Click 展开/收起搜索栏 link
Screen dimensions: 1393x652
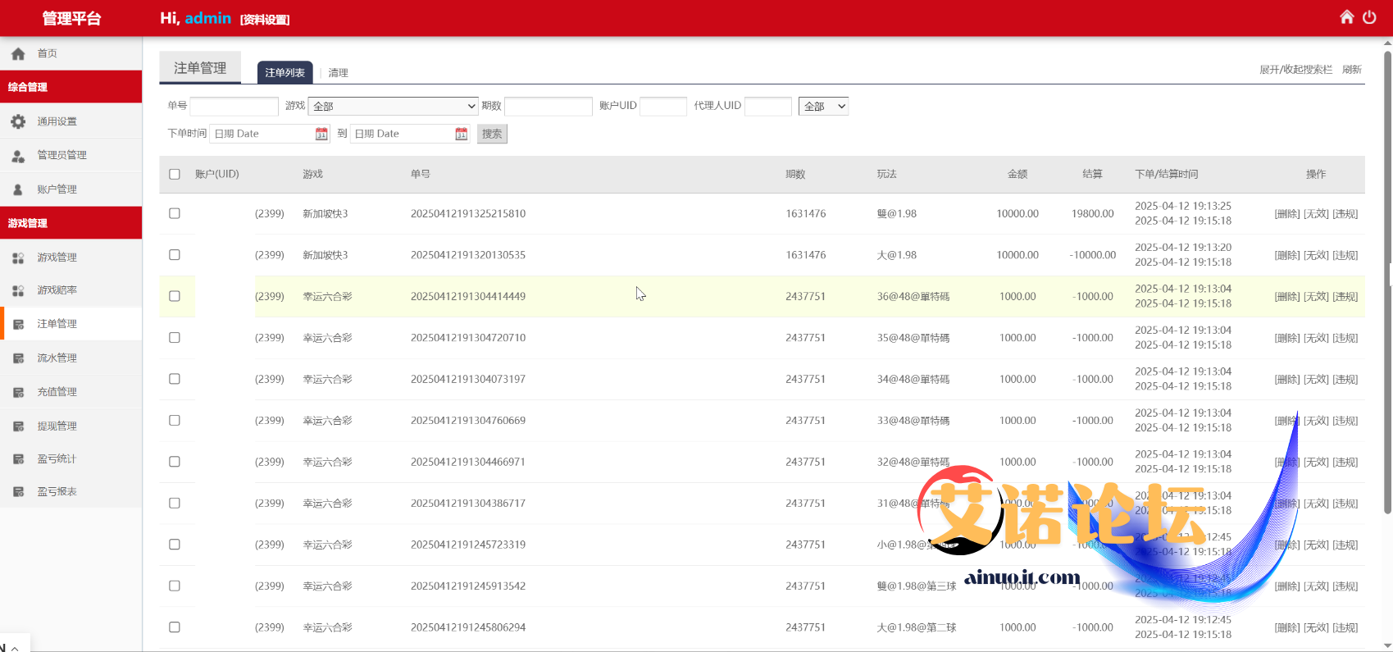pyautogui.click(x=1296, y=70)
